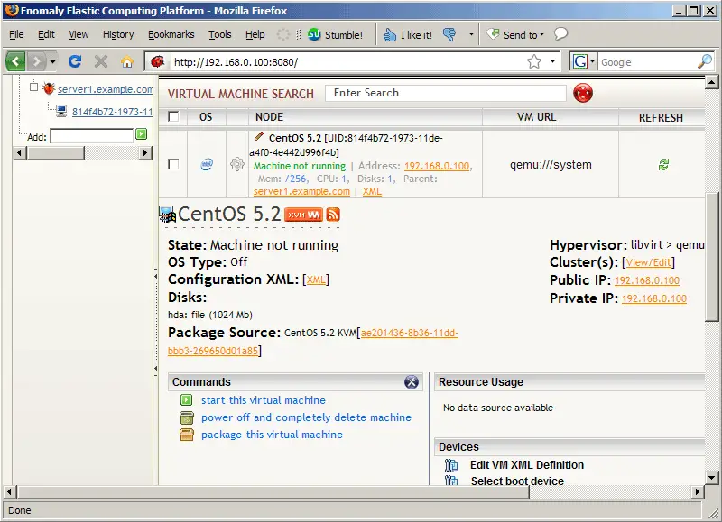722x522 pixels.
Task: Click the trash icon for delete machine
Action: tap(187, 417)
